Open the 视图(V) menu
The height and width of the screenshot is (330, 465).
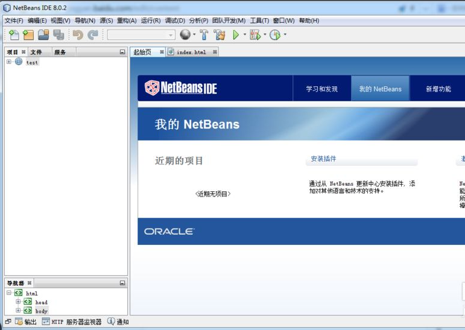click(x=60, y=21)
